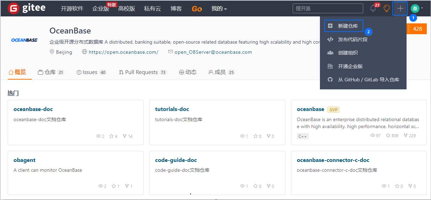Click the watch eye icon on obagent card
This screenshot has height=200, width=431.
101,186
